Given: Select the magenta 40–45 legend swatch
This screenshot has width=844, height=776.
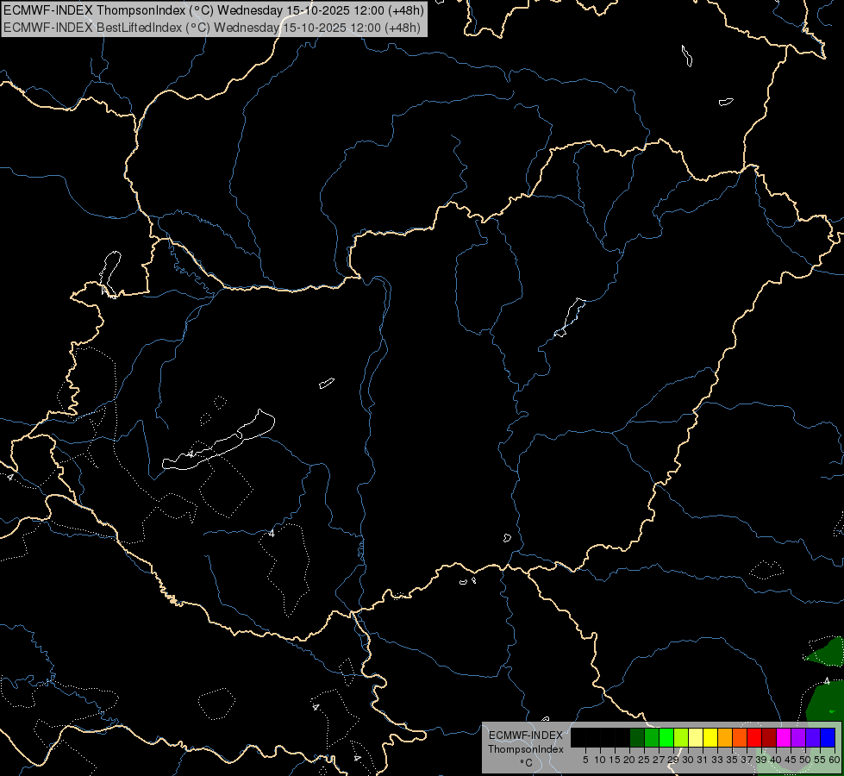Looking at the screenshot, I should (x=784, y=738).
